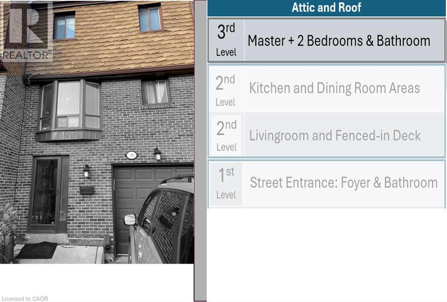Image resolution: width=447 pixels, height=302 pixels.
Task: Click the Attic and Roof header
Action: pos(327,8)
